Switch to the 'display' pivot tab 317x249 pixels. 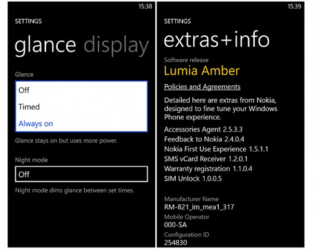point(116,45)
